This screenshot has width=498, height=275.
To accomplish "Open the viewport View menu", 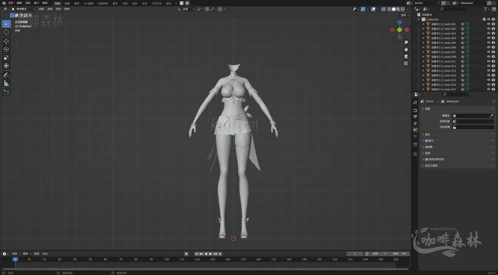I will click(x=41, y=9).
